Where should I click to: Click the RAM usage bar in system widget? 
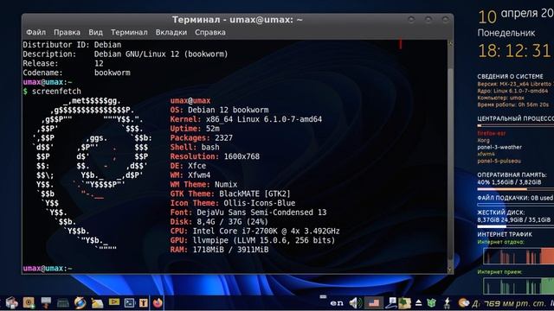[516, 189]
